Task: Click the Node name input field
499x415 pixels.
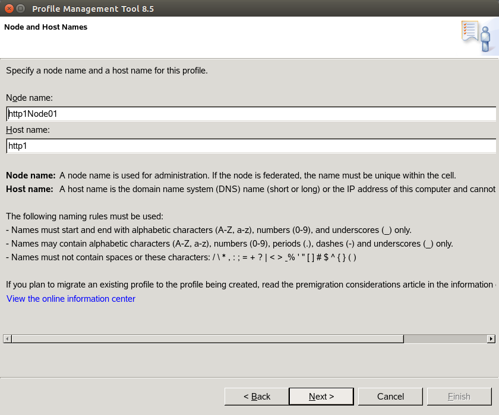Action: tap(251, 114)
